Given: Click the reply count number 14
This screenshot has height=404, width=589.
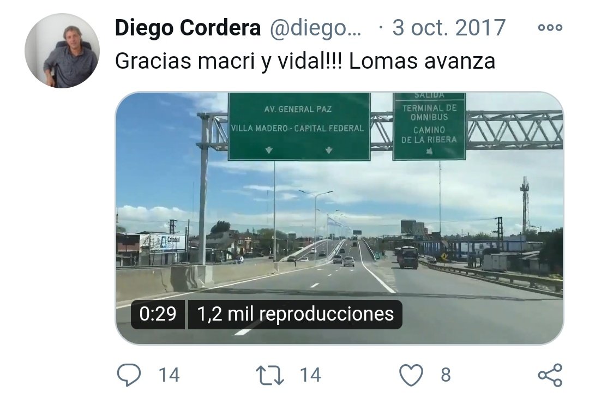Looking at the screenshot, I should pos(169,375).
